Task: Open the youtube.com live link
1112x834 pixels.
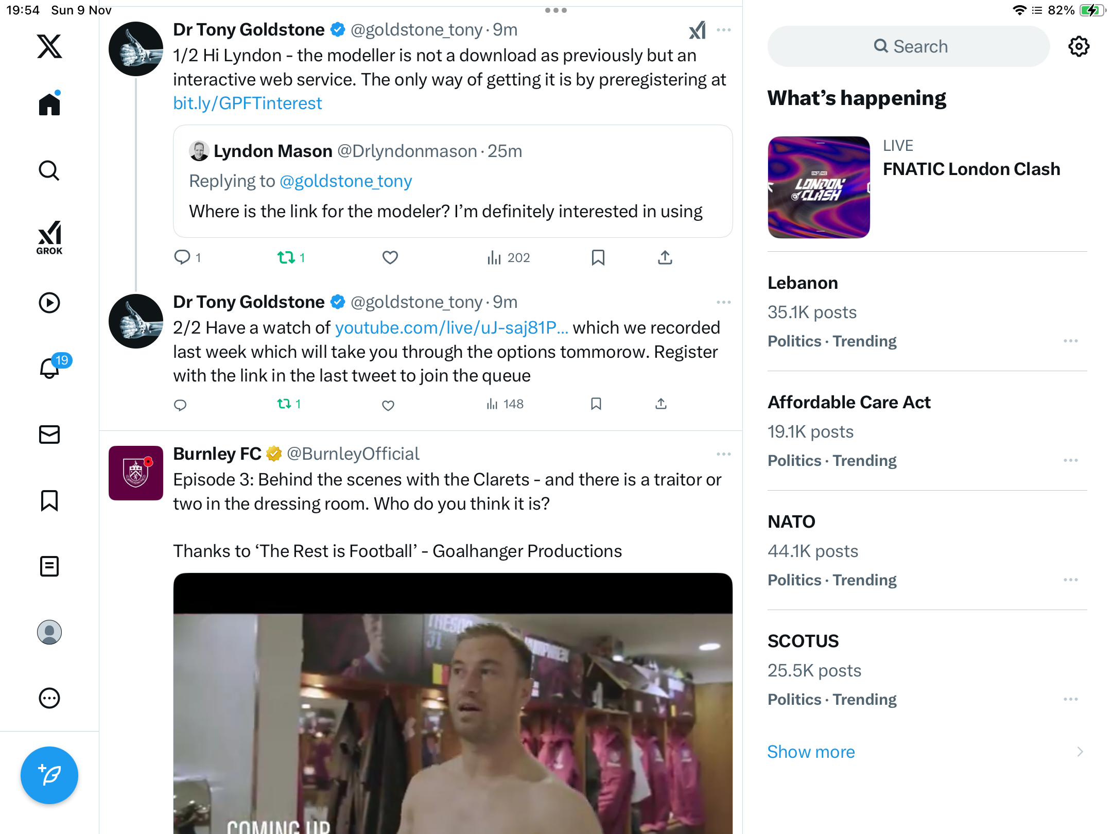Action: (451, 328)
